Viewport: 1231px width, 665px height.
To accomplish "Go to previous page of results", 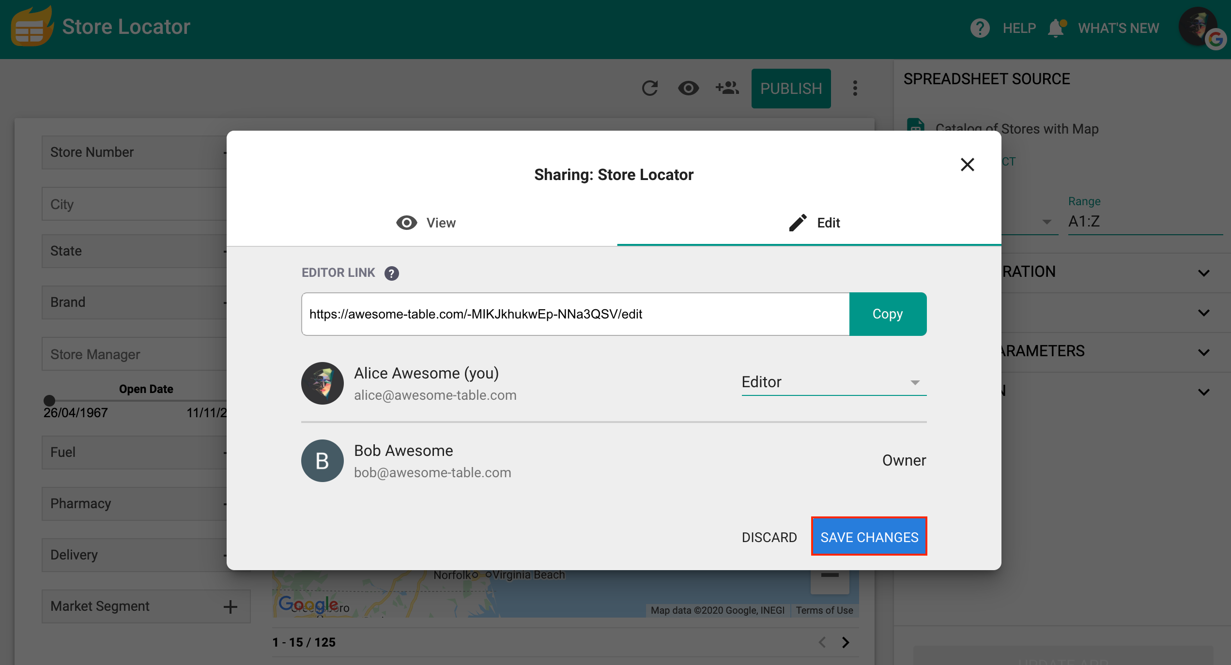I will click(822, 642).
